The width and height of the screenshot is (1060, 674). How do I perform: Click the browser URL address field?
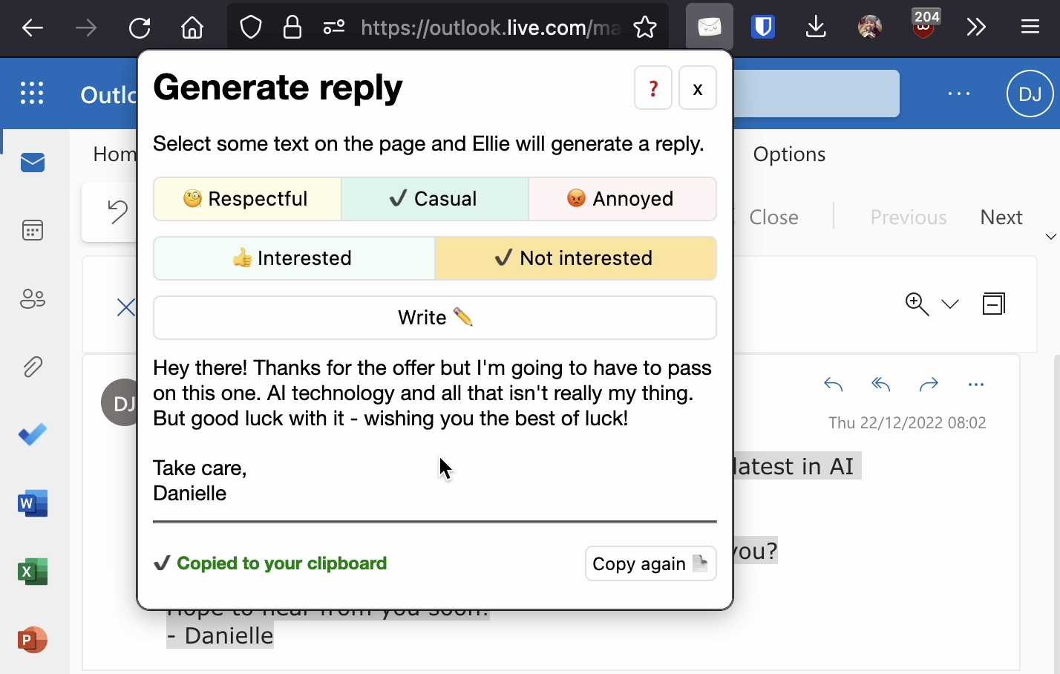point(490,28)
